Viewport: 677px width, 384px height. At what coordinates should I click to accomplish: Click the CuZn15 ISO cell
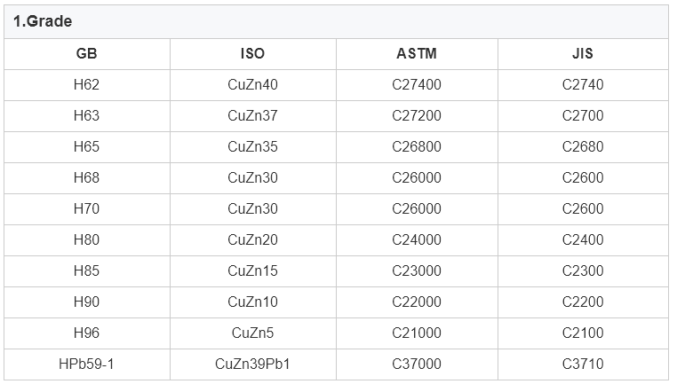[252, 270]
